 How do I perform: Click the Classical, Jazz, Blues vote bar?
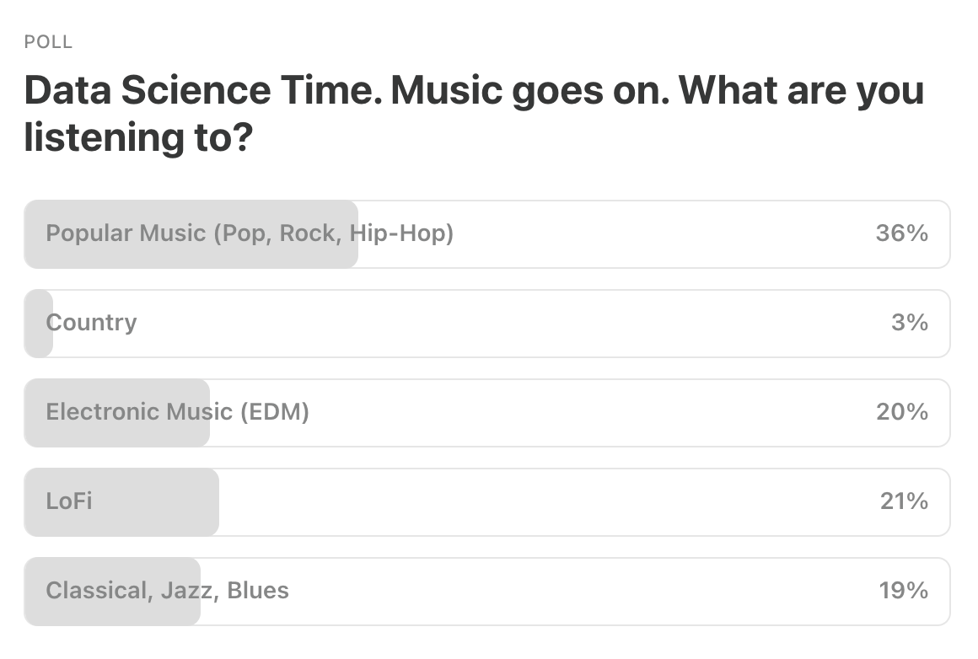(x=110, y=591)
